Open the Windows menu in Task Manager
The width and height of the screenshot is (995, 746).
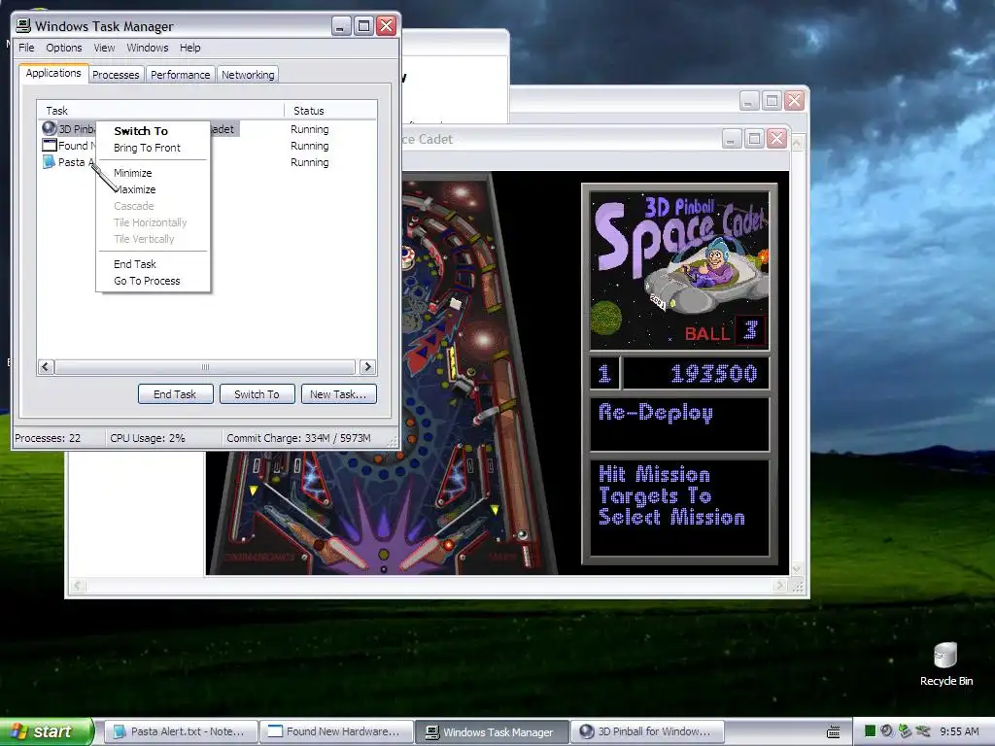(148, 48)
